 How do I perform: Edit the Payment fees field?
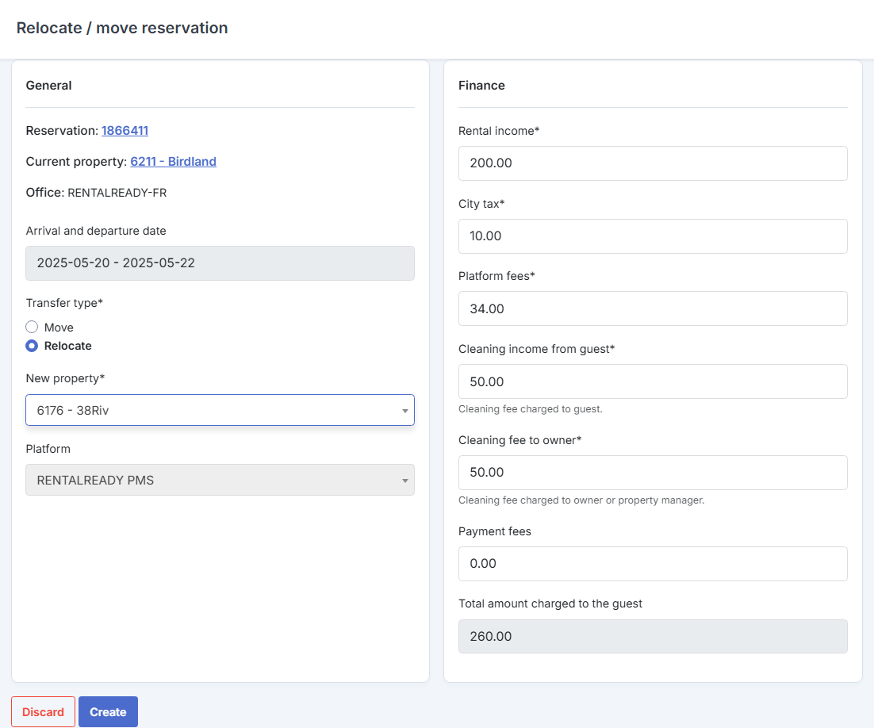click(x=653, y=564)
